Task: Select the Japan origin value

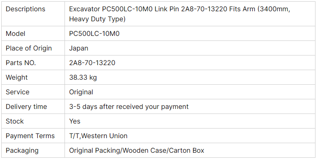Action: pyautogui.click(x=79, y=48)
